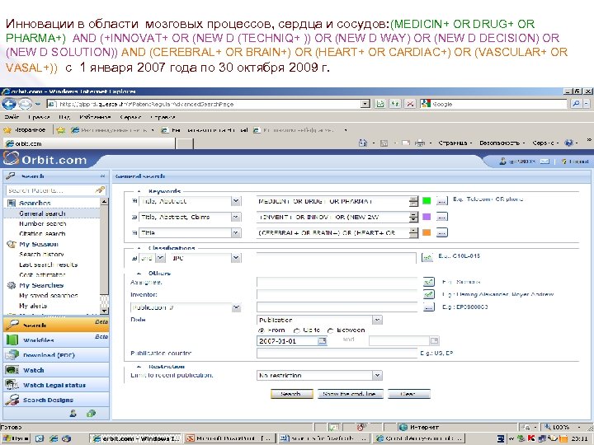Click the Workfiles green folder icon

[12, 340]
